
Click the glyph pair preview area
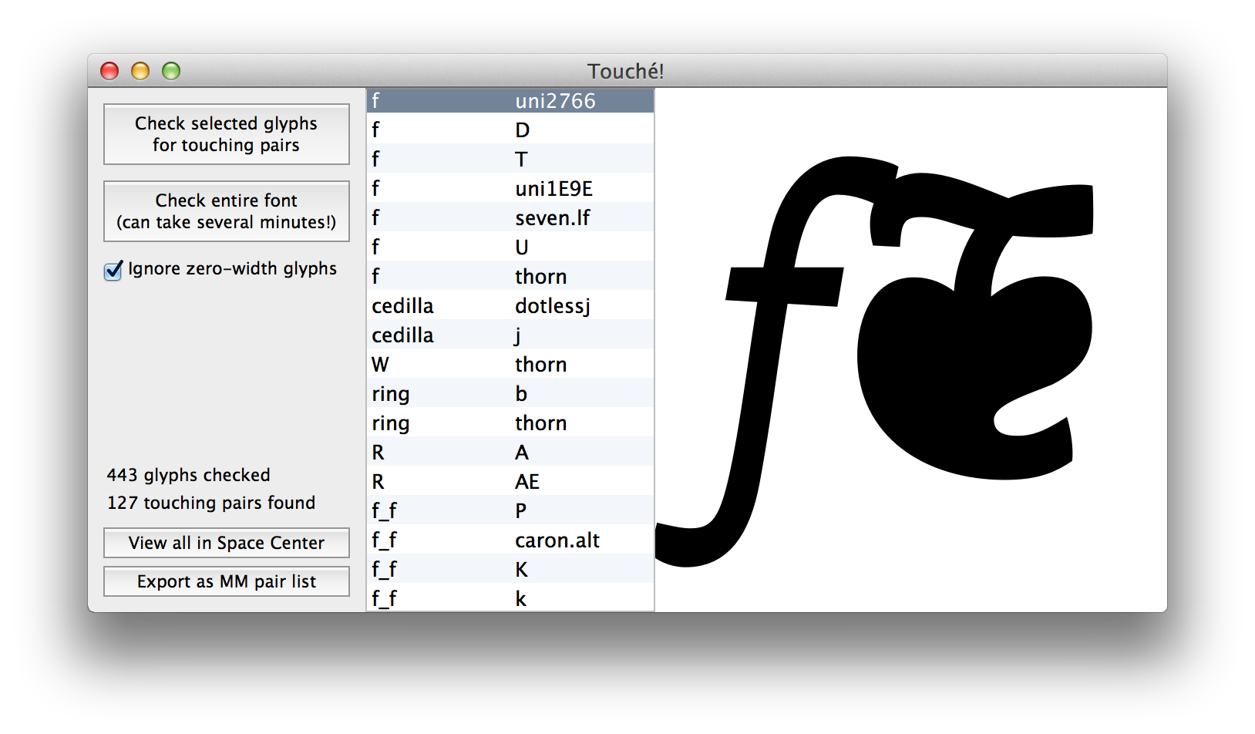910,350
